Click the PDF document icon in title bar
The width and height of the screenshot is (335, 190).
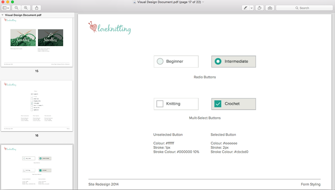click(134, 2)
